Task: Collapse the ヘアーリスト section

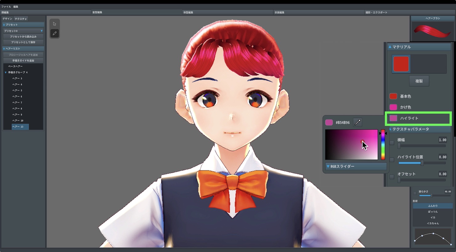Action: click(23, 49)
